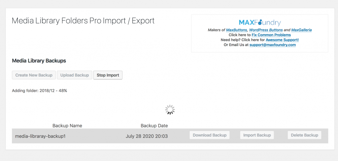Import the media-libraray-backup1 backup
Screen dimensions: 338x161
click(257, 135)
